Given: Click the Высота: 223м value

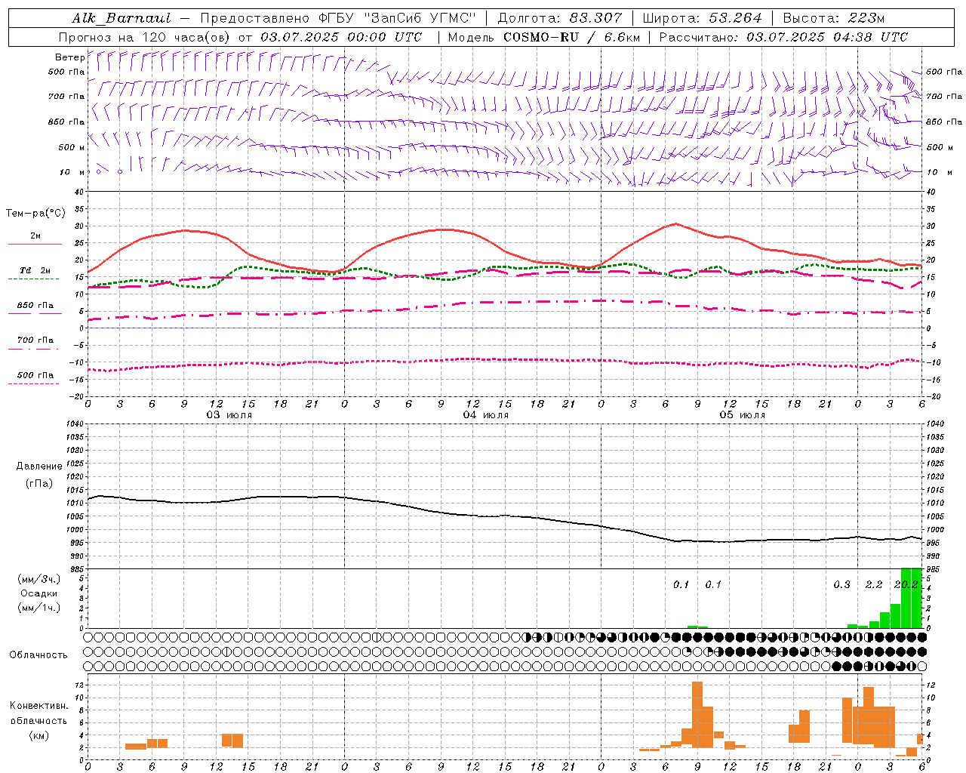Looking at the screenshot, I should pyautogui.click(x=834, y=18).
